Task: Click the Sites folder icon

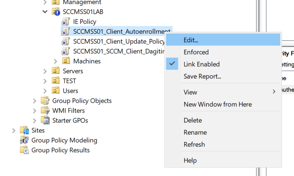Action: (25, 130)
